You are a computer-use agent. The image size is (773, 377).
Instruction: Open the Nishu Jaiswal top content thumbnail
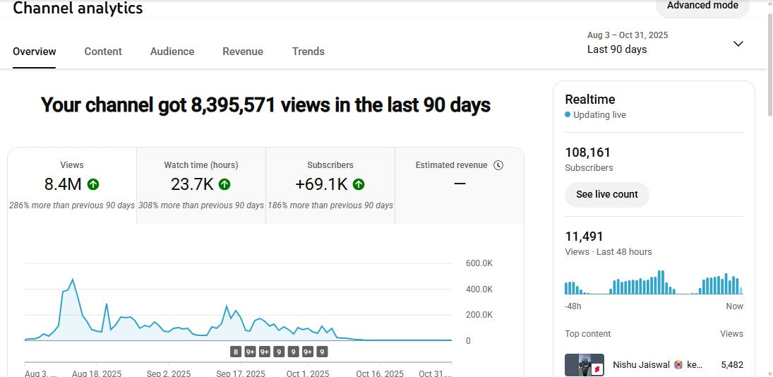(584, 365)
